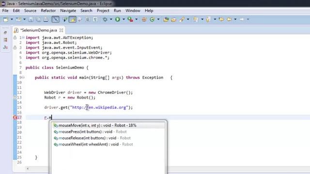The image size is (310, 174).
Task: Click 'ChromeDriver()' in line 12
Action: coord(114,92)
